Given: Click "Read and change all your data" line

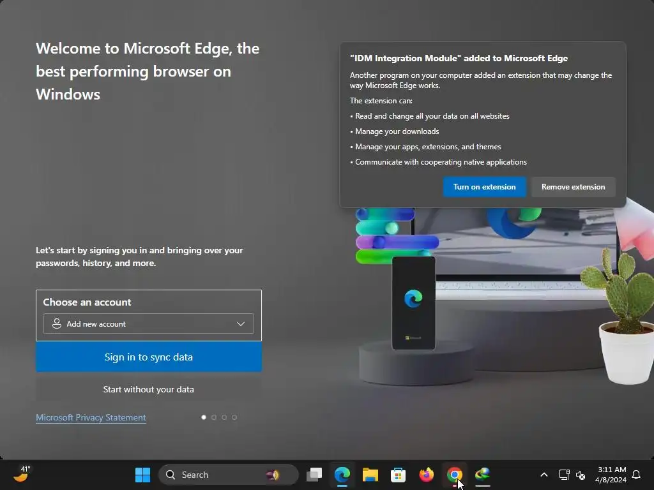Looking at the screenshot, I should click(x=432, y=116).
